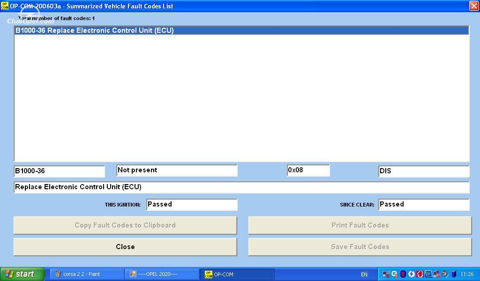Switch to corsa 2 2 - Paint taskbar item
480x281 pixels.
click(x=87, y=274)
